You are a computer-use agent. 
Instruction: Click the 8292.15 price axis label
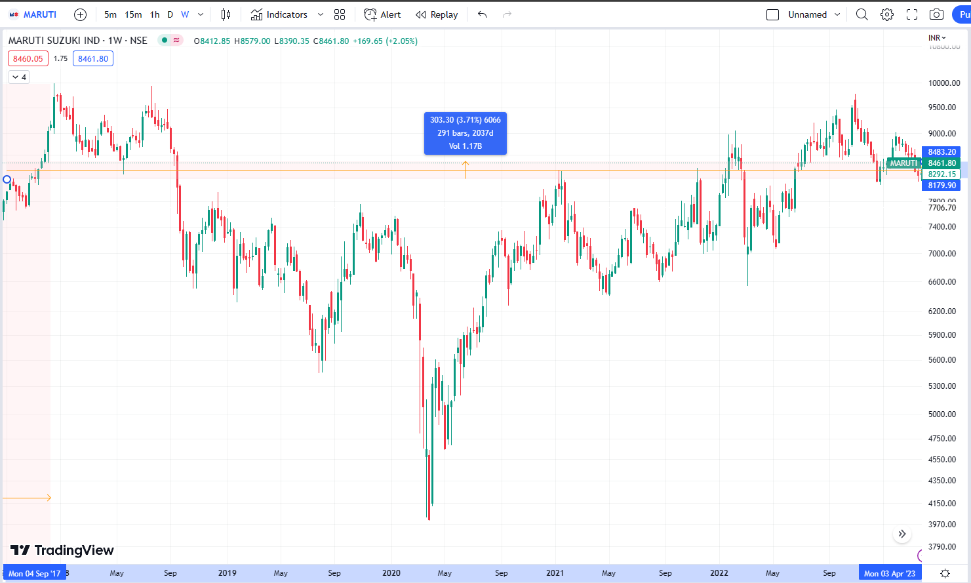(x=941, y=174)
